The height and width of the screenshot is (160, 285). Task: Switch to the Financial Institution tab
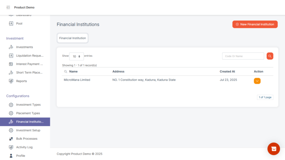(x=72, y=38)
